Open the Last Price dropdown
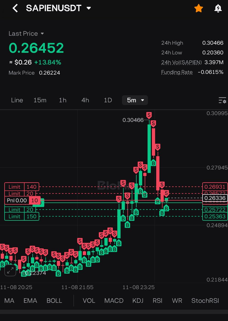The height and width of the screenshot is (321, 228). [x=26, y=33]
